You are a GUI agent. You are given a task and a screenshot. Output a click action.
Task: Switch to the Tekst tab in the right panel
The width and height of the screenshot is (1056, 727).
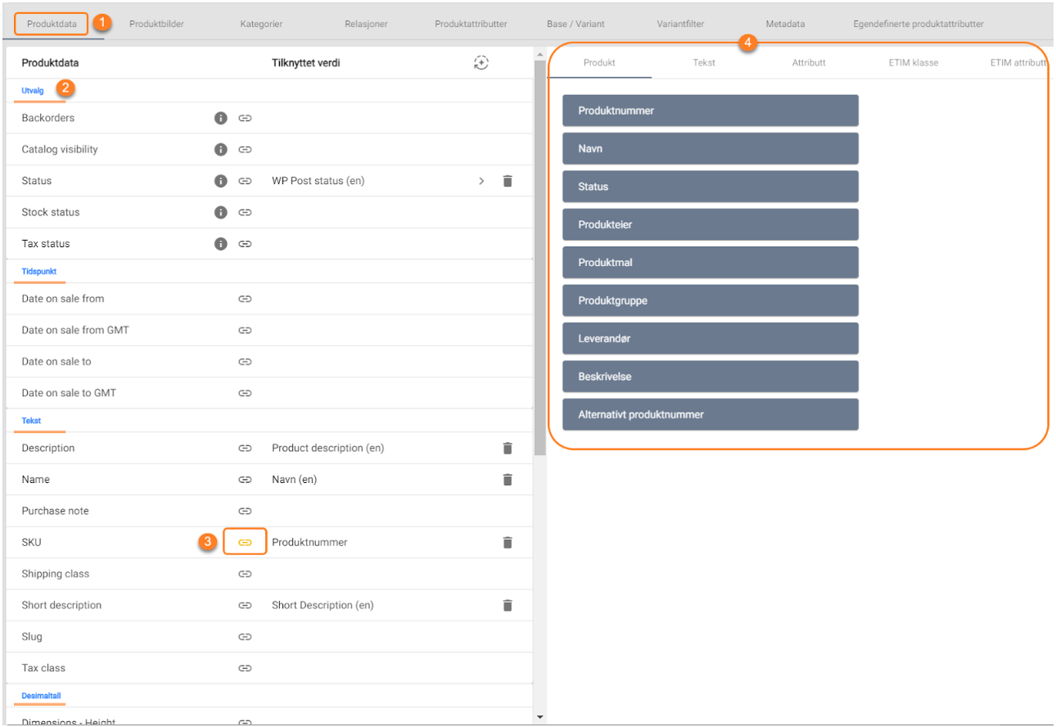point(704,62)
